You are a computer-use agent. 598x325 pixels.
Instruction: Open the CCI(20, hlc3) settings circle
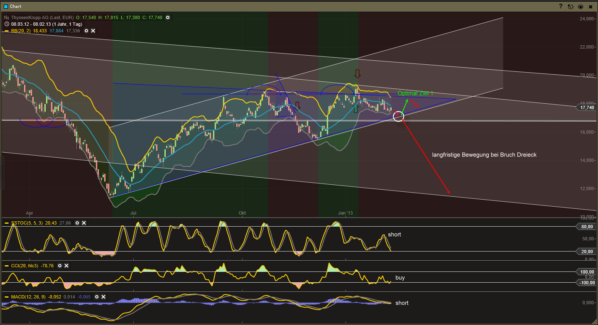pos(59,266)
